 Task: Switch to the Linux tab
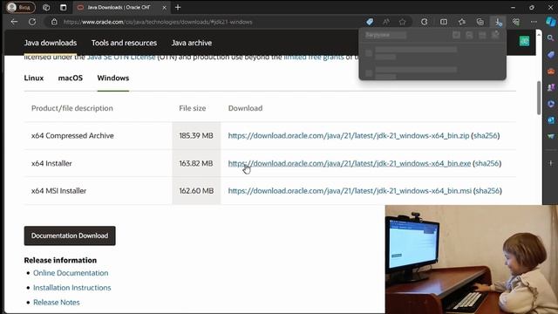click(x=34, y=78)
